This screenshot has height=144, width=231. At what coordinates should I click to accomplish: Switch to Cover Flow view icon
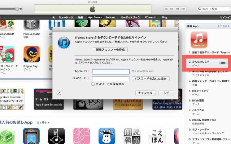[x=183, y=9]
